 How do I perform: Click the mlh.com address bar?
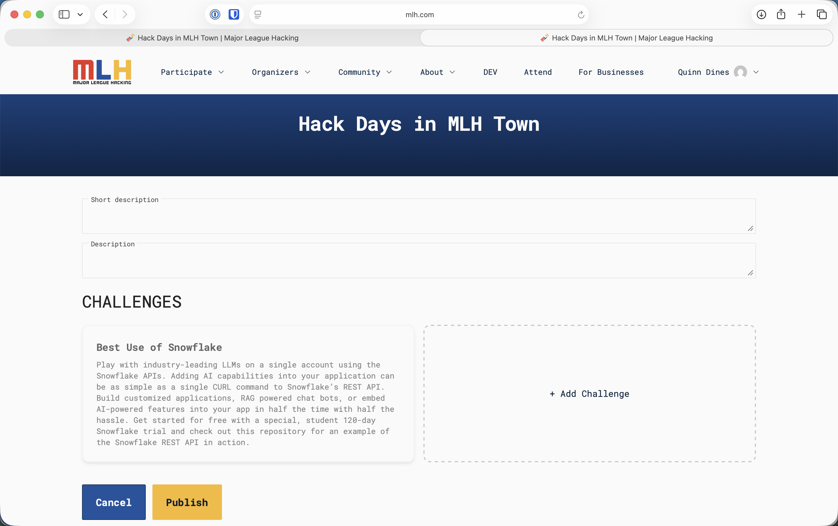[x=419, y=14]
